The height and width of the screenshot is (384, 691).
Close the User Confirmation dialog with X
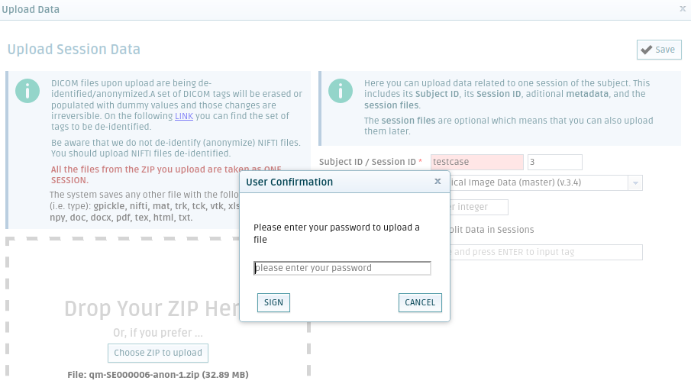(x=438, y=181)
